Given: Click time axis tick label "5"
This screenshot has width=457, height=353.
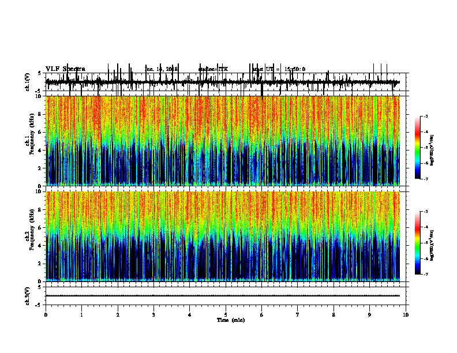Looking at the screenshot, I should [226, 315].
